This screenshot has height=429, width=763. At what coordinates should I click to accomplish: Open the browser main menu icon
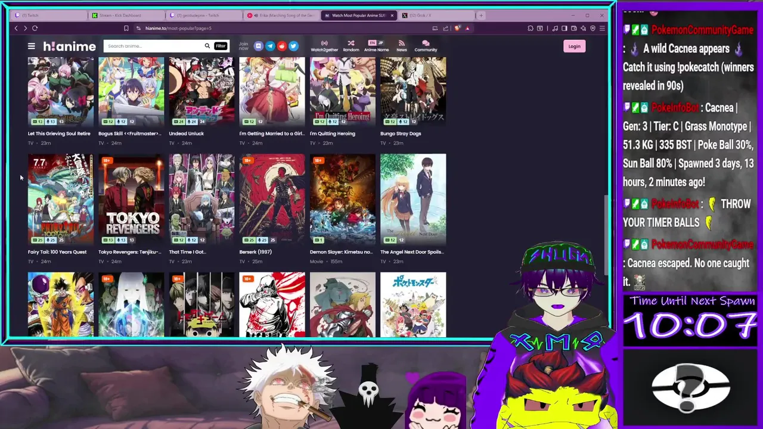[602, 28]
